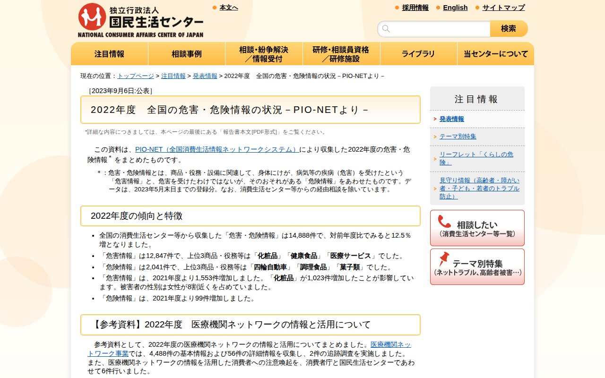Image resolution: width=605 pixels, height=378 pixels.
Task: Click the arrow marker beside 発表情報 in sidebar
Action: click(435, 119)
